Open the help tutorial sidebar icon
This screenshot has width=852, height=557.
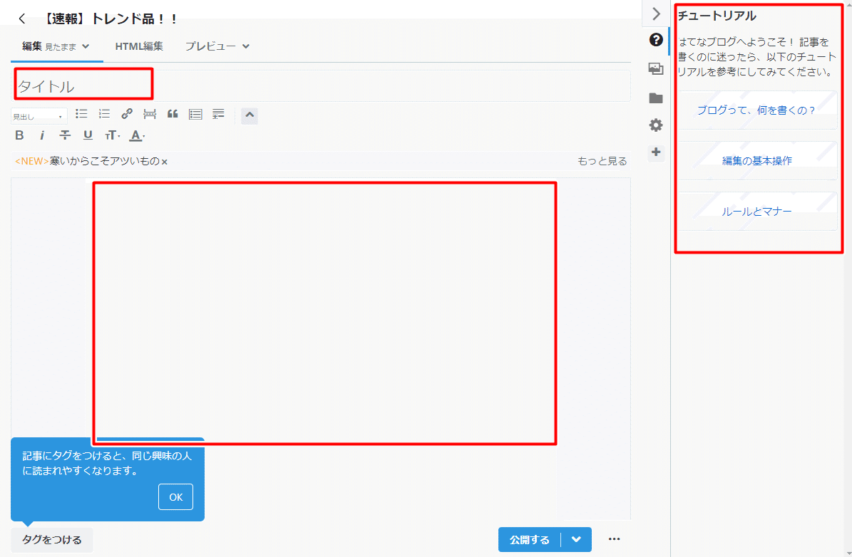click(x=656, y=40)
